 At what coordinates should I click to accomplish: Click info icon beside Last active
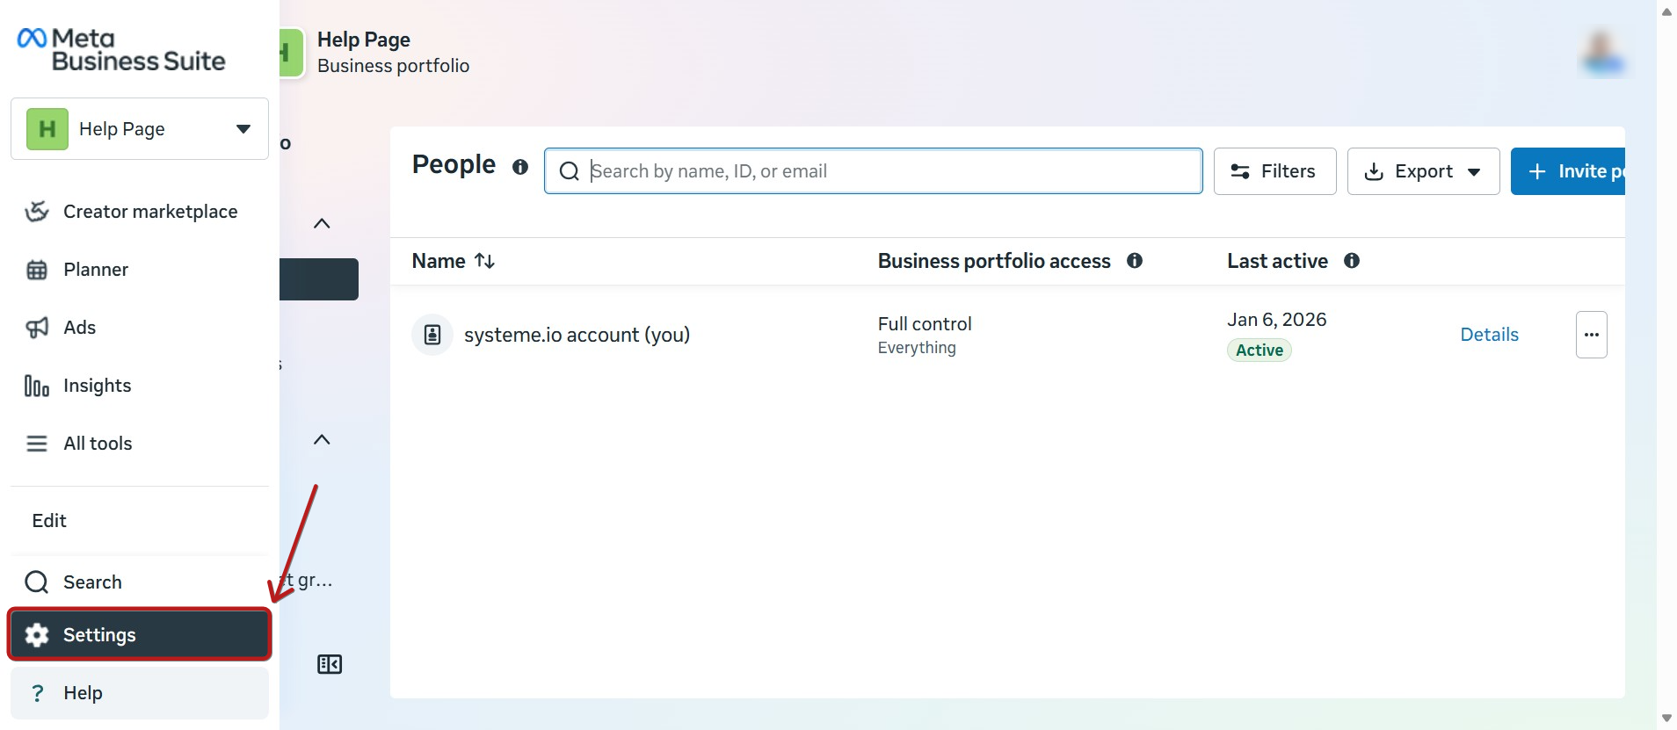(1352, 261)
